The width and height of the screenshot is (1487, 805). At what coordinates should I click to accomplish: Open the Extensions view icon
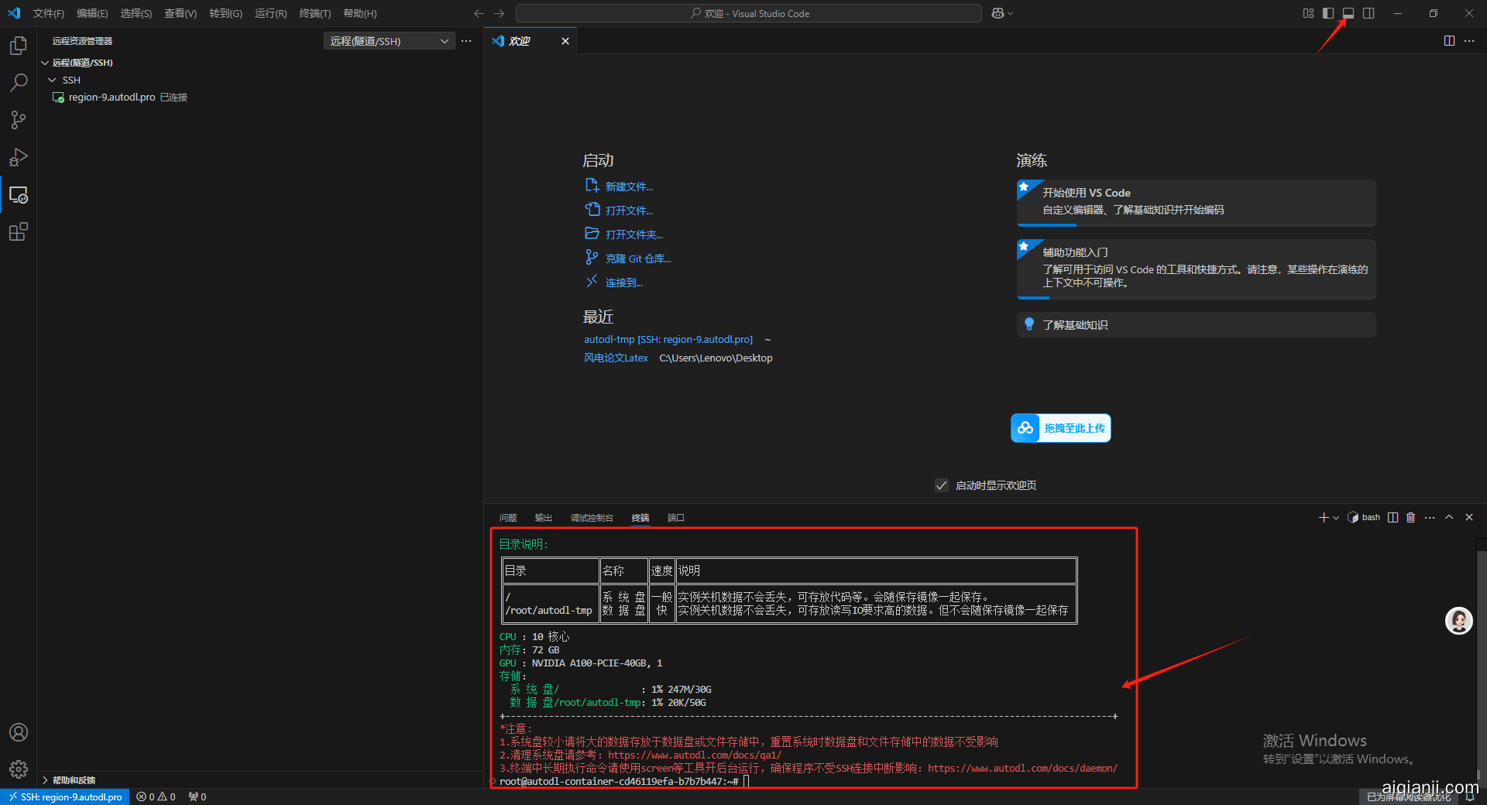tap(19, 231)
